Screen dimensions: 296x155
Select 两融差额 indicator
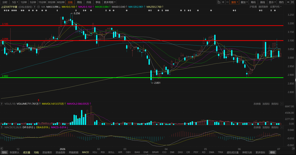tap(74, 152)
